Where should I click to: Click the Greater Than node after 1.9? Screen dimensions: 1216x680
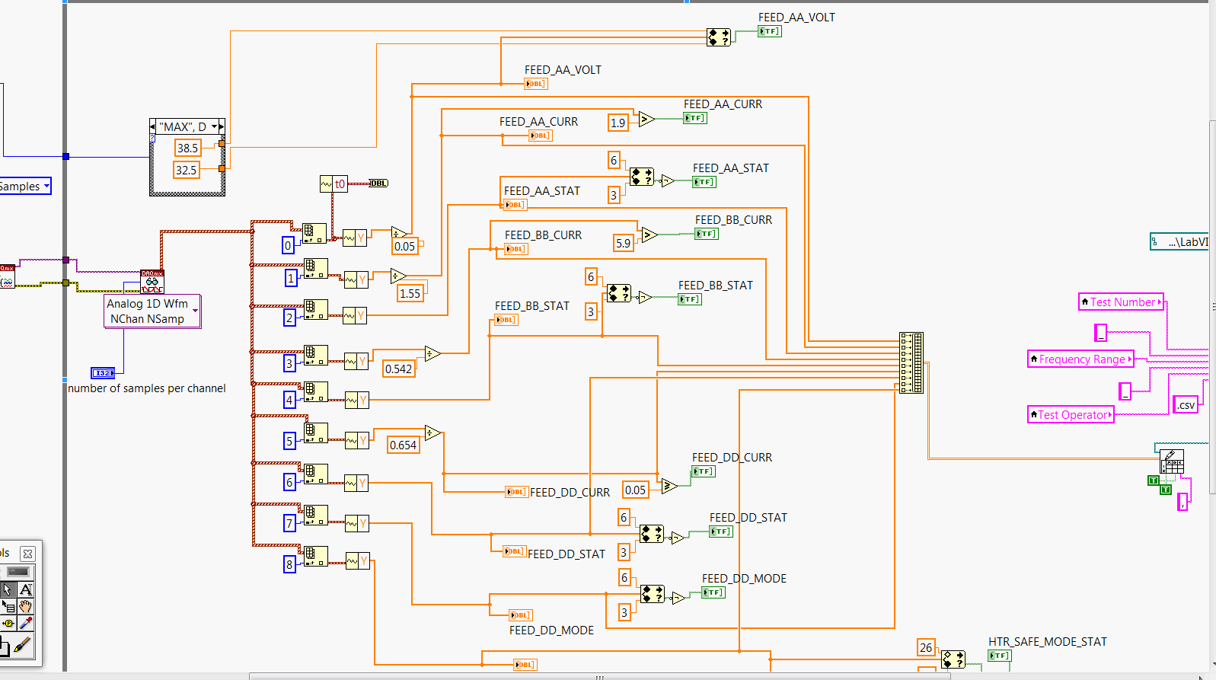point(646,119)
